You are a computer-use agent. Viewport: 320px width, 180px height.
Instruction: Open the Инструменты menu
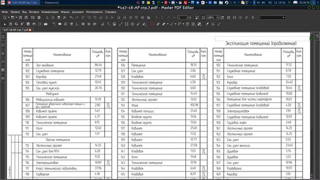[94, 12]
